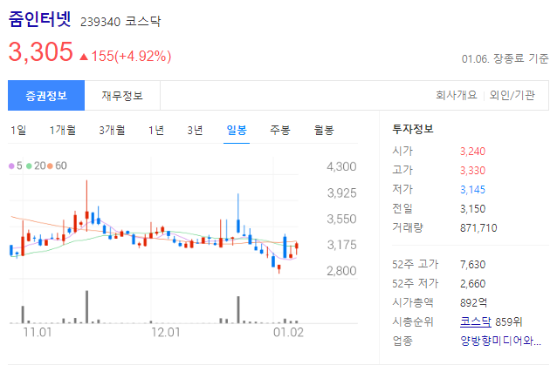The width and height of the screenshot is (557, 365).
Task: Click the 12.01 date axis label
Action: (x=166, y=333)
